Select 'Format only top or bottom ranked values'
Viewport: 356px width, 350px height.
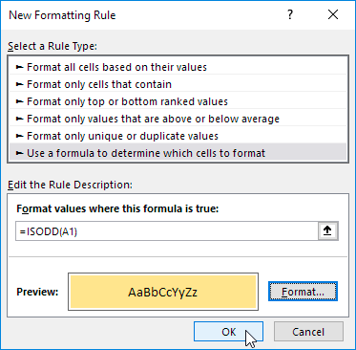point(178,101)
